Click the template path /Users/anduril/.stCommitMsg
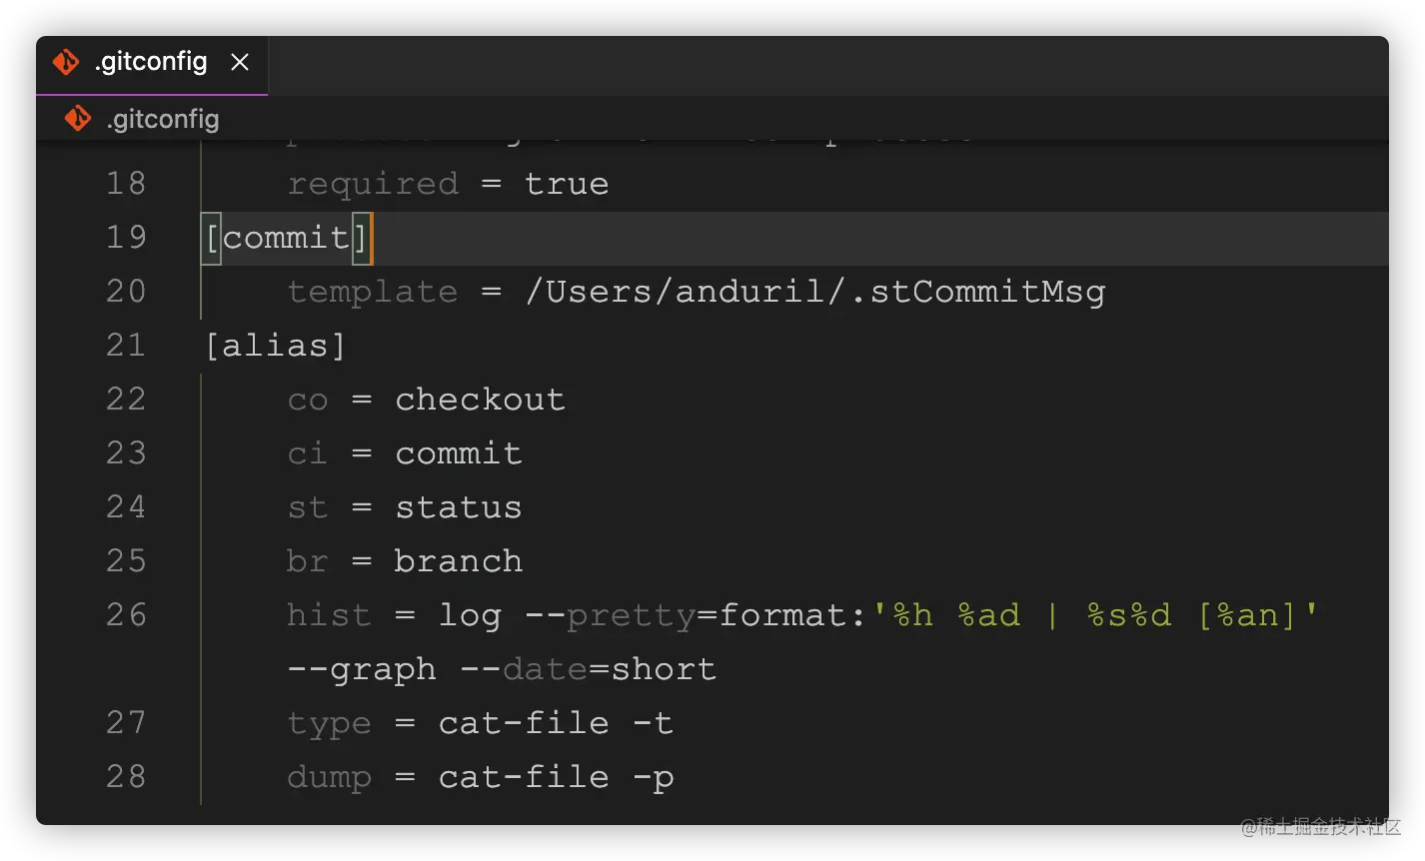 (x=814, y=292)
